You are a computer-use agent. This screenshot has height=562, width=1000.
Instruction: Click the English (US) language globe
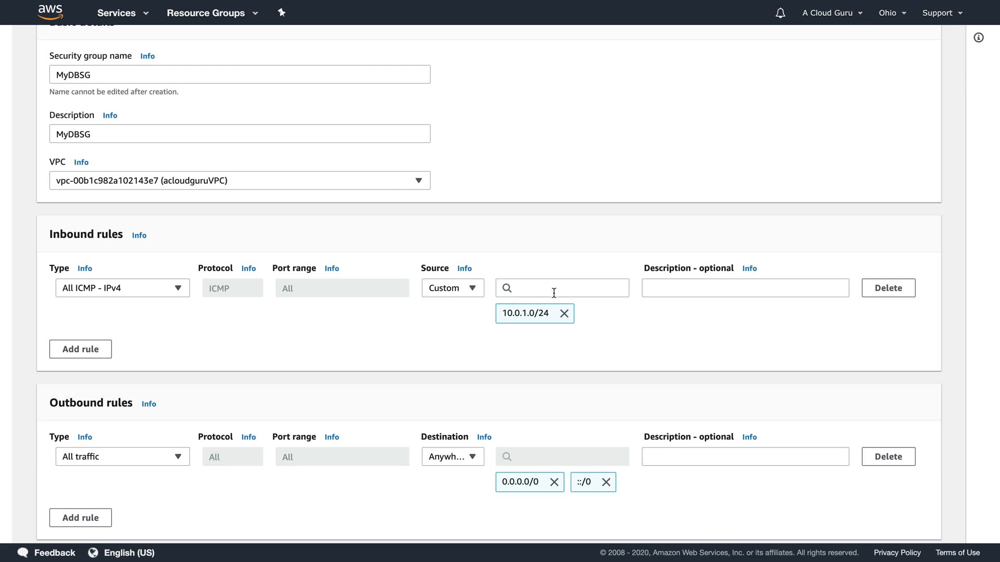tap(93, 553)
